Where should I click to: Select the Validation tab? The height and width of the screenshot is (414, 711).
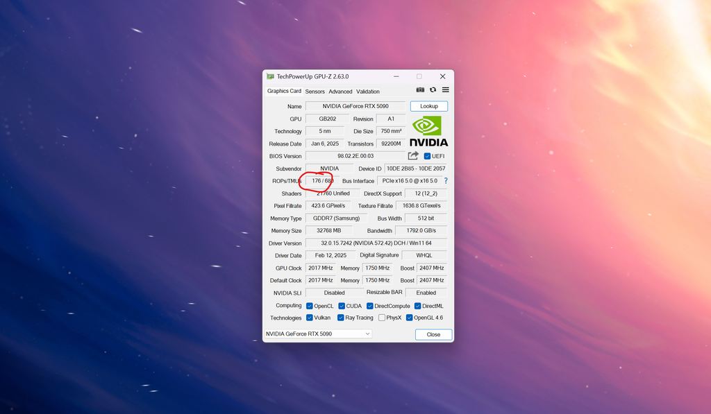click(367, 91)
